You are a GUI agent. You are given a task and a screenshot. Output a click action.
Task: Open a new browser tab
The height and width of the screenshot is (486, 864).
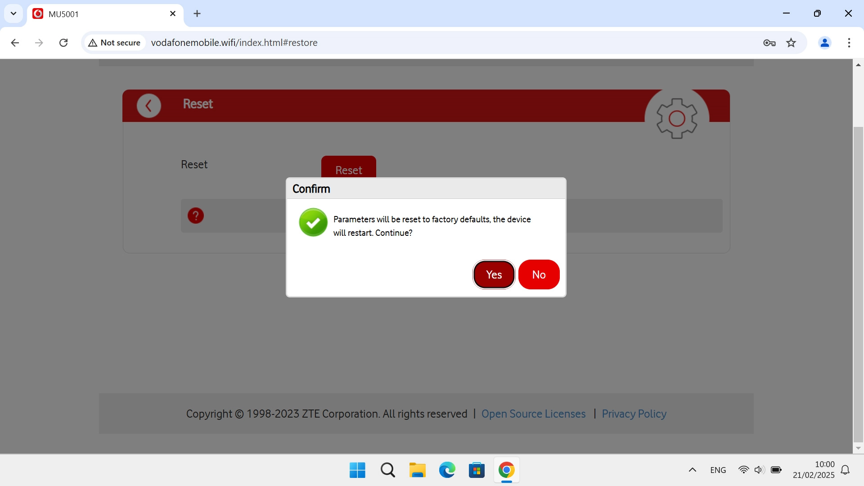(197, 13)
